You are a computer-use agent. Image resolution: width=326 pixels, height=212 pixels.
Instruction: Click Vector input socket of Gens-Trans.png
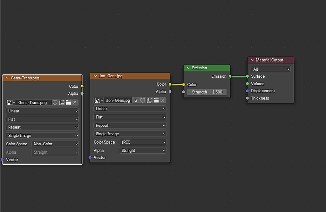click(2, 160)
